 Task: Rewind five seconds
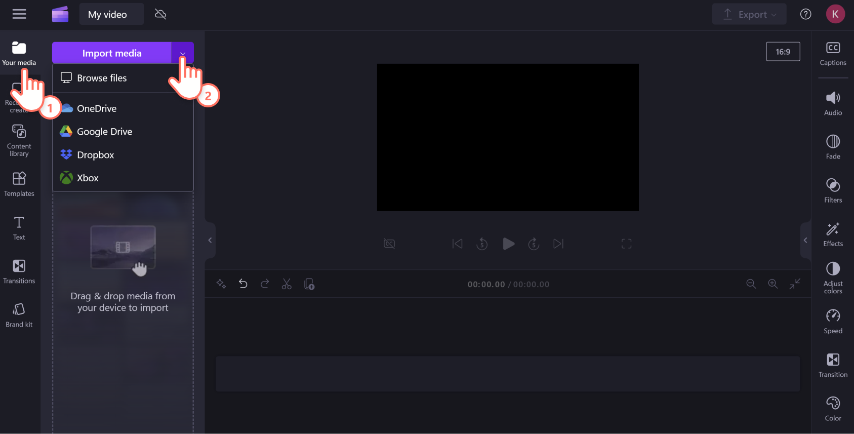(x=482, y=244)
